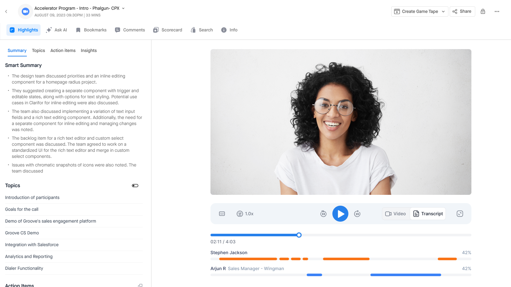Skip forward 15 seconds

pos(357,214)
